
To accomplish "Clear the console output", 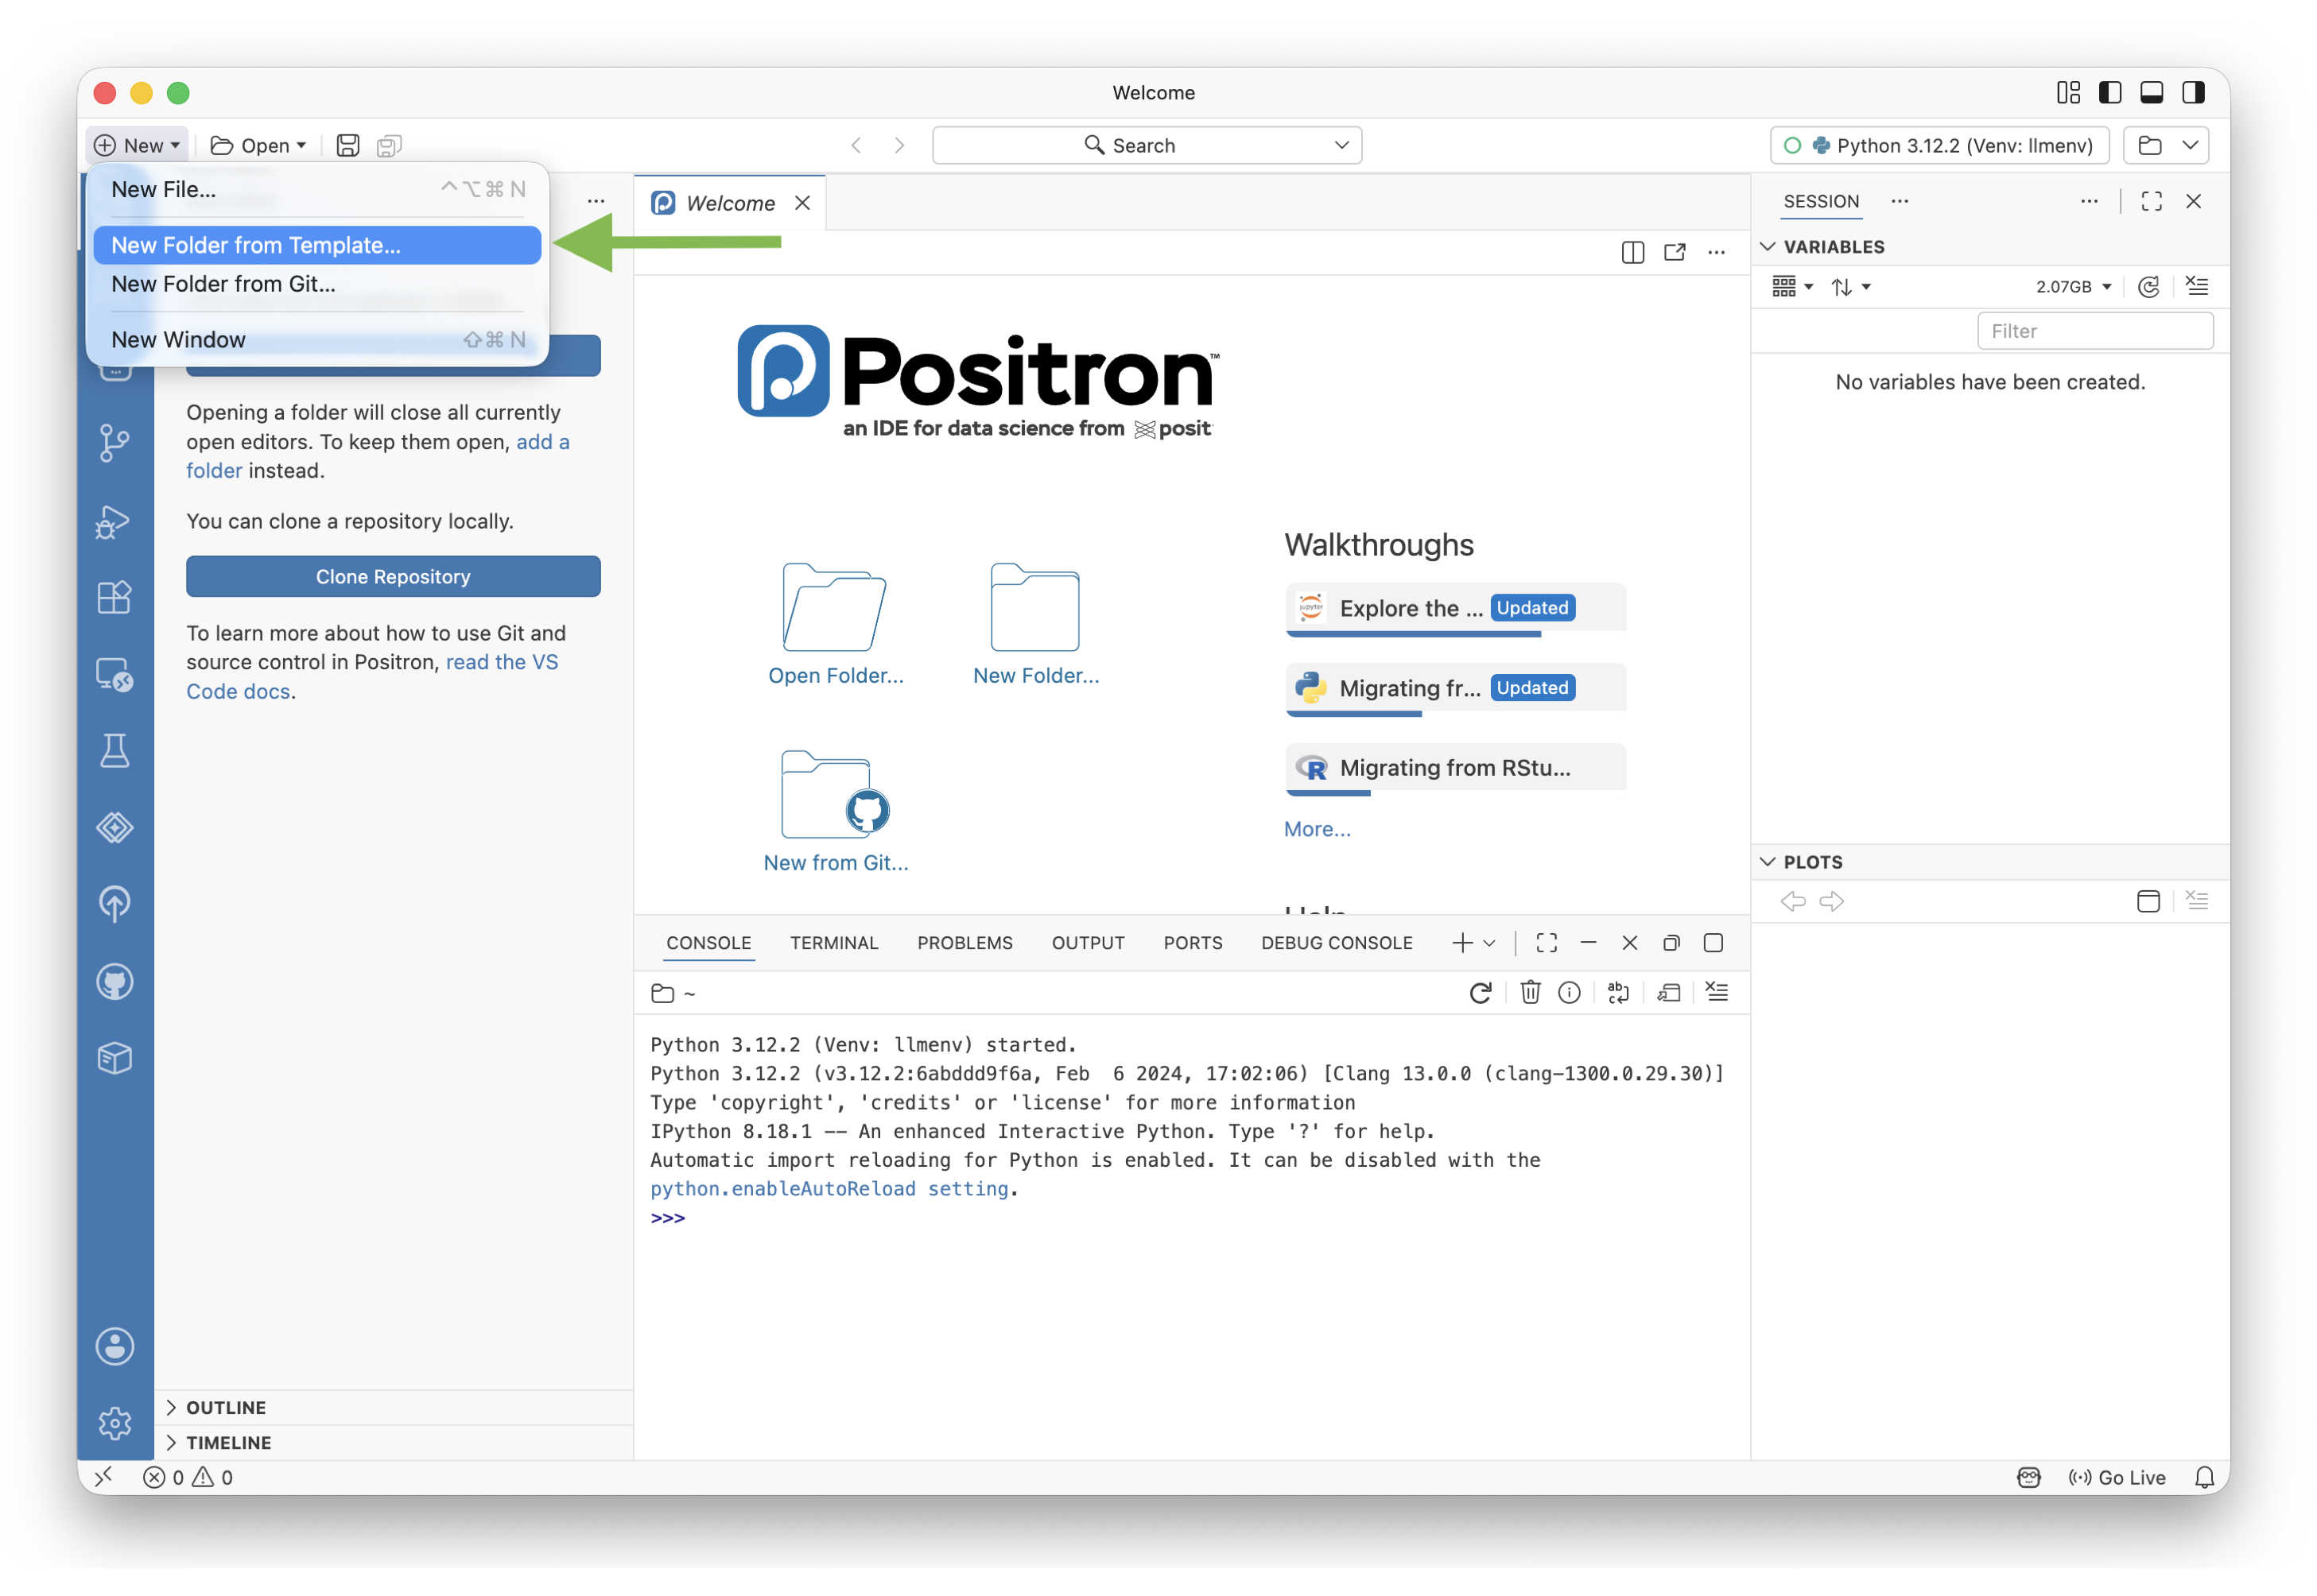I will [1717, 992].
